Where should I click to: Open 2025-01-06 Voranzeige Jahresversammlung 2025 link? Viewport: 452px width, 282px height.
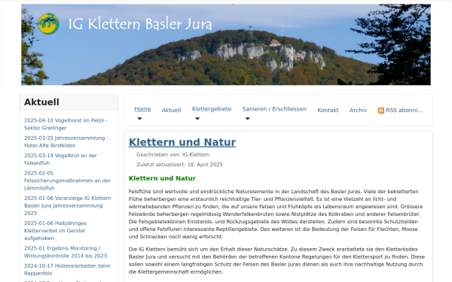tap(68, 205)
